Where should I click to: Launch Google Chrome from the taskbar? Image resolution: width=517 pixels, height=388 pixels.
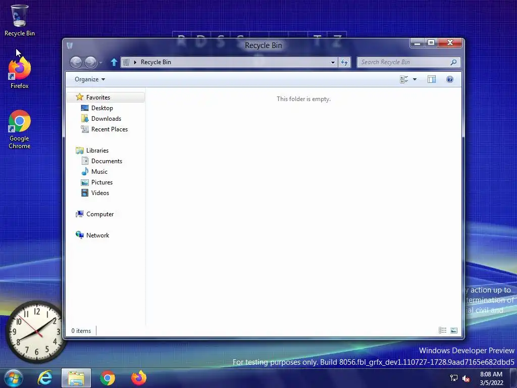[x=108, y=378]
